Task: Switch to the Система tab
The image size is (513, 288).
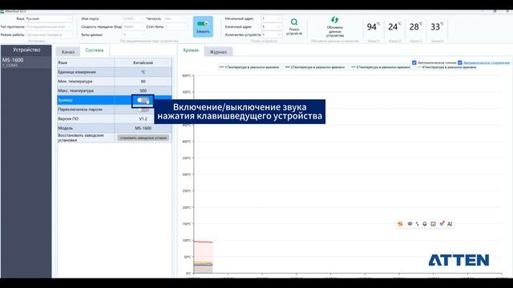Action: [x=95, y=50]
